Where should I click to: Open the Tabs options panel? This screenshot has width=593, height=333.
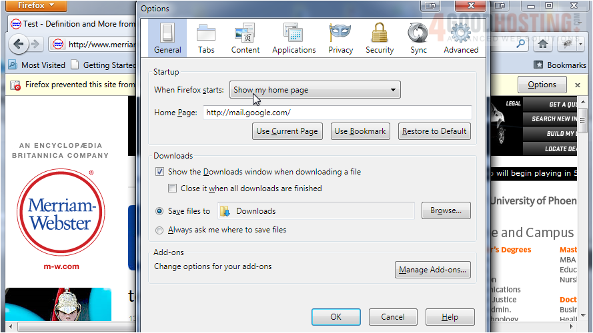206,38
